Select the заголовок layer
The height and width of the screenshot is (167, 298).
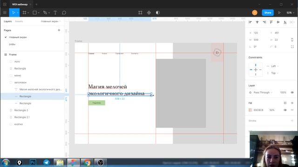[20, 83]
